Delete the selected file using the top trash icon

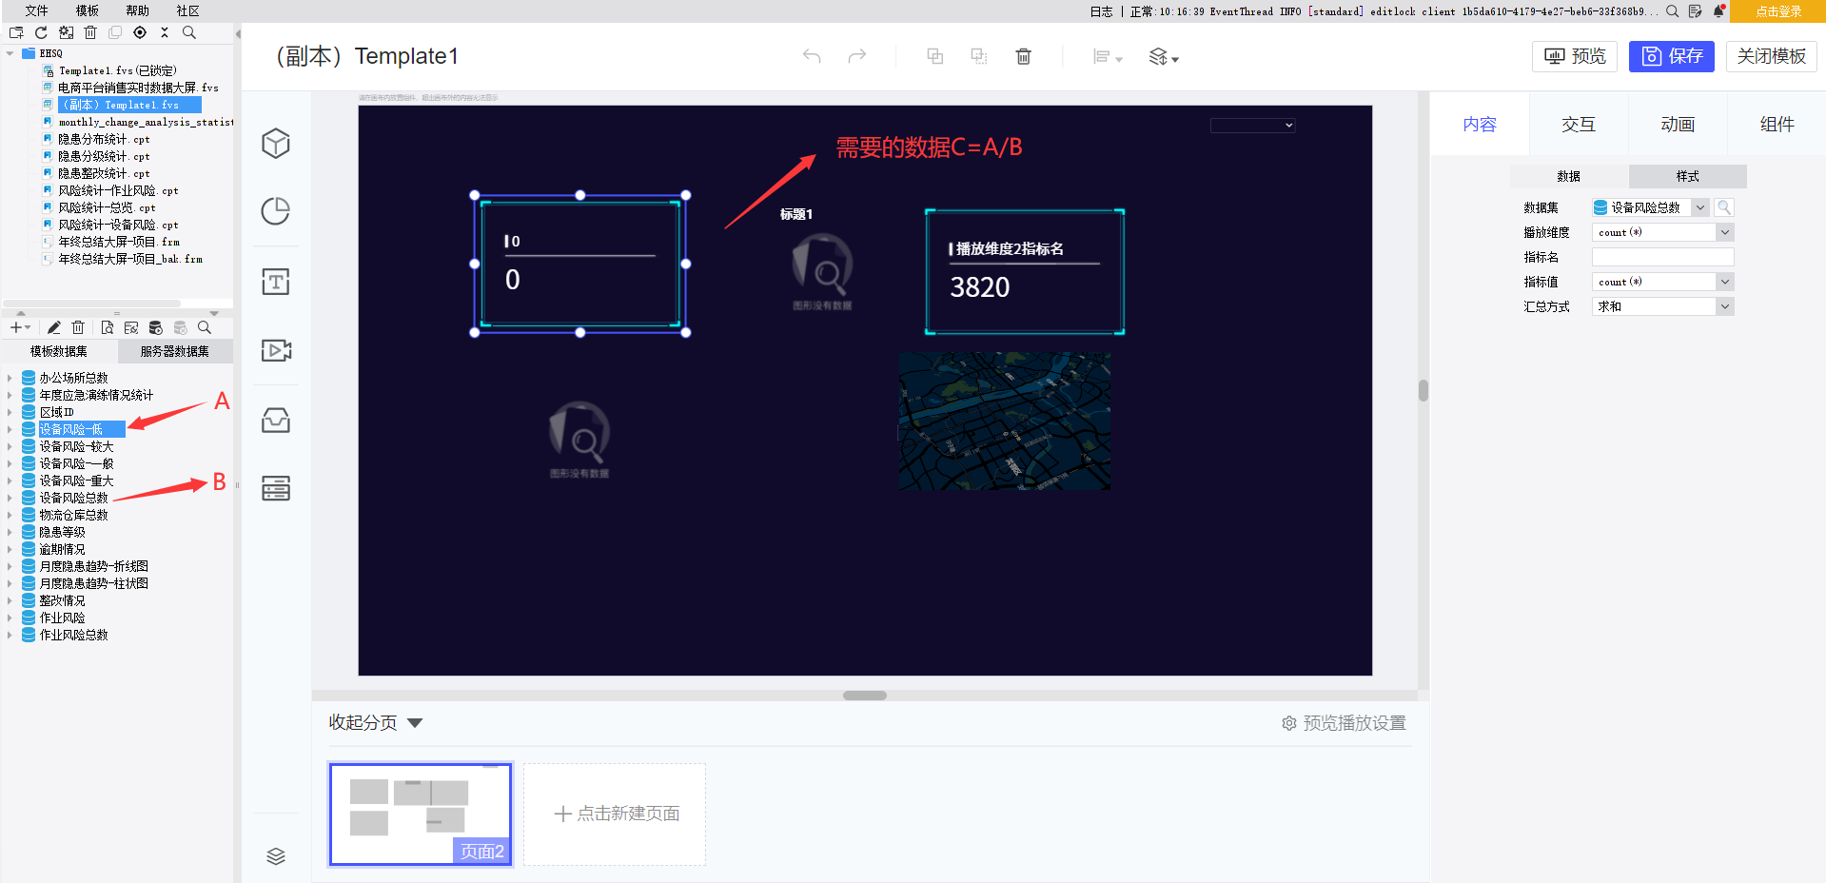click(x=90, y=32)
